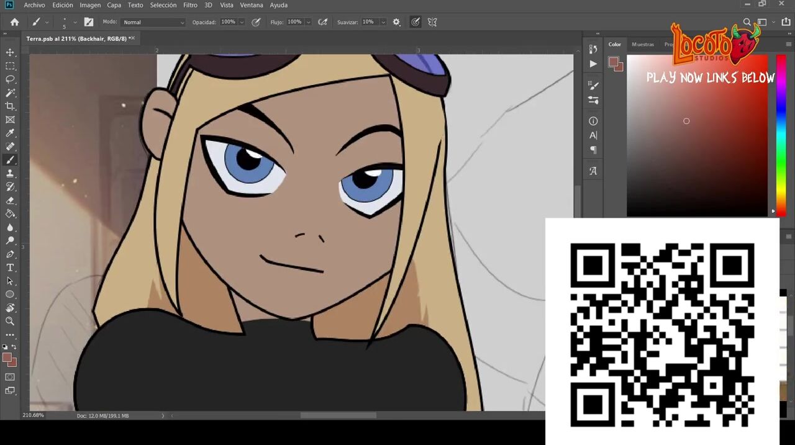
Task: Toggle Quick Mask mode
Action: (10, 377)
